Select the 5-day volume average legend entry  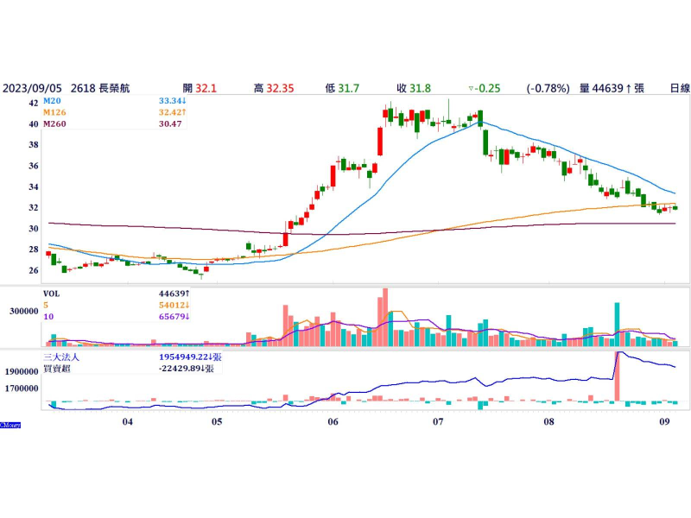47,304
